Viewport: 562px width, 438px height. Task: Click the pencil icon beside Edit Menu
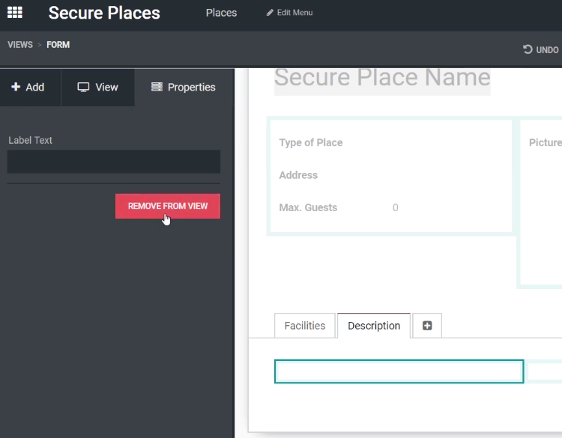coord(270,13)
